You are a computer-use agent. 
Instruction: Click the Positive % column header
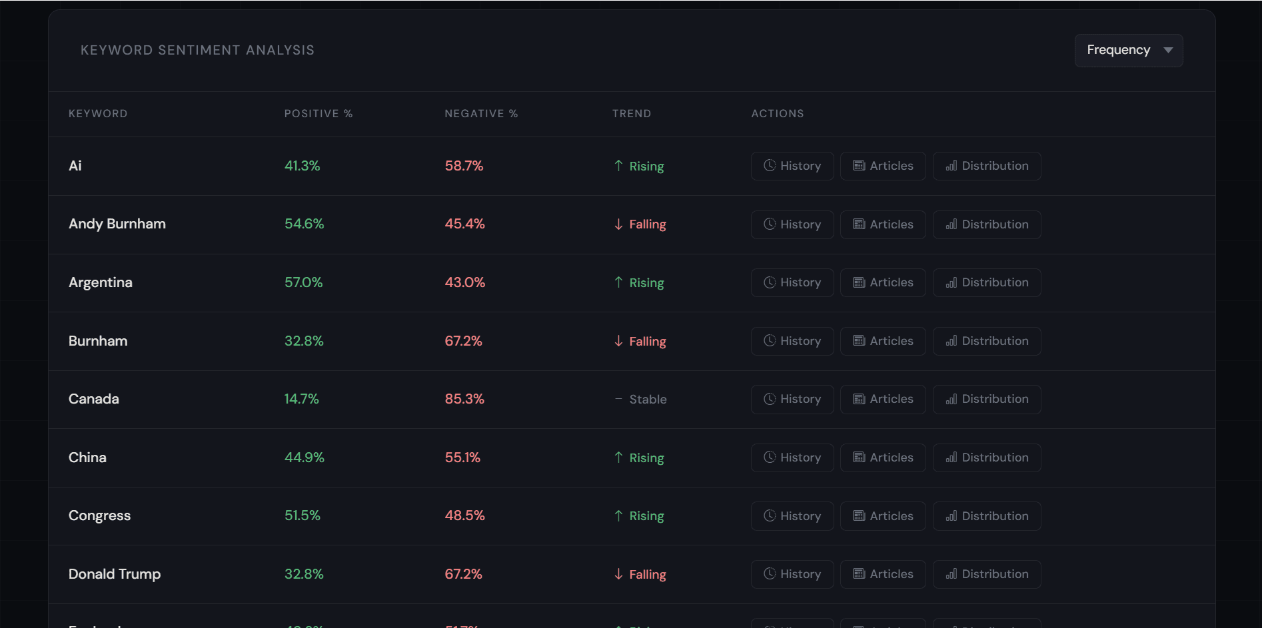point(318,114)
